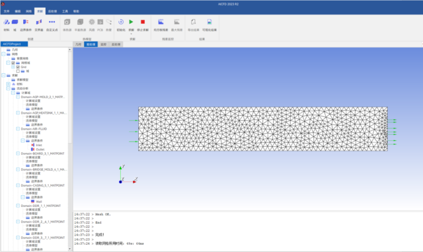Select 流体模型 under Domain-AIR-FLUID
Screen dimensions: 423x252
pos(31,137)
